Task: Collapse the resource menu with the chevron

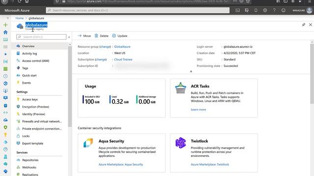Action: pyautogui.click(x=69, y=37)
